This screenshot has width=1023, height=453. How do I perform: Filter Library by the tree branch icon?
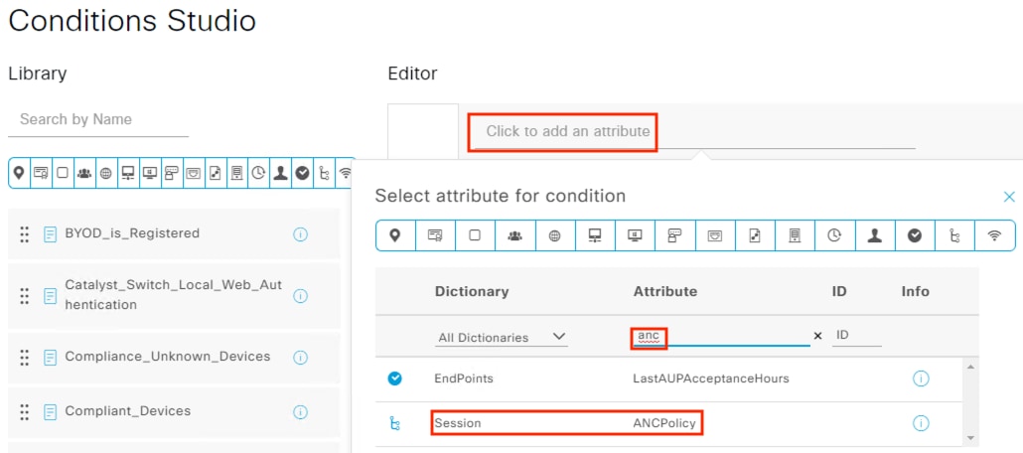[324, 173]
